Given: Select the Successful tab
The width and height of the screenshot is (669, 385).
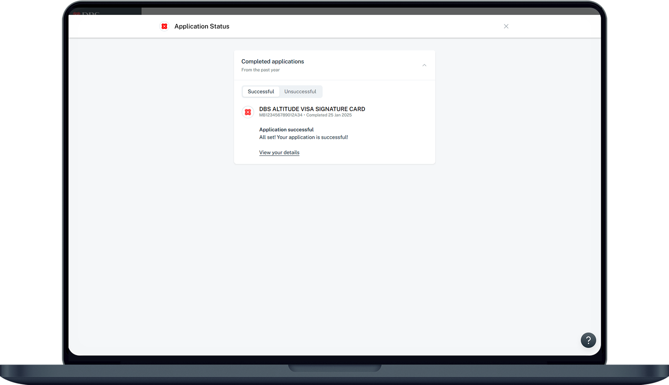Looking at the screenshot, I should click(x=261, y=92).
